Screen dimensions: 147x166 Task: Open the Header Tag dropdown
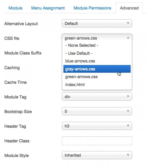[x=97, y=126]
